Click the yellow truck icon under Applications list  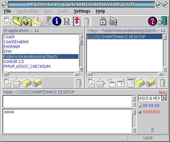(x=27, y=83)
